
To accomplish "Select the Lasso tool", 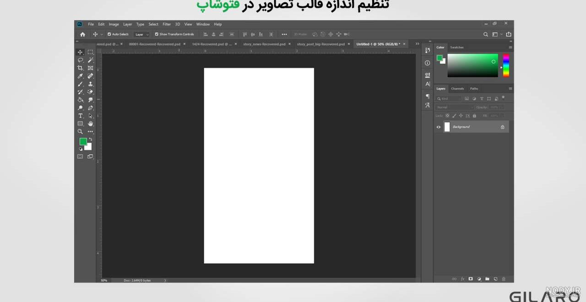I will [80, 60].
